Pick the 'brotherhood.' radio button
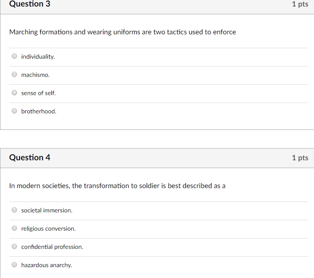Screen dimensions: 314x278 pos(14,111)
